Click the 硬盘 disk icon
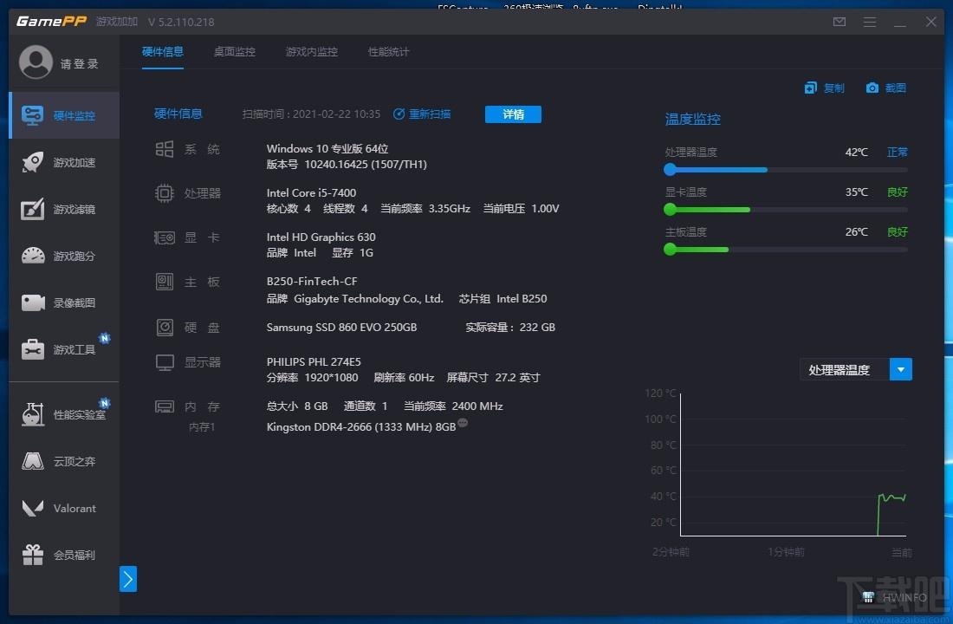Viewport: 953px width, 624px height. click(165, 328)
